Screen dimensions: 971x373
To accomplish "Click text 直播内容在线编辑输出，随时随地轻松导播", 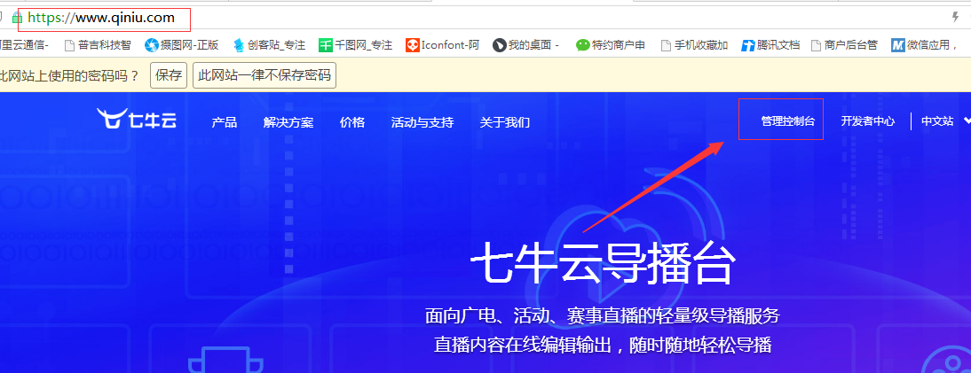I will coord(603,346).
